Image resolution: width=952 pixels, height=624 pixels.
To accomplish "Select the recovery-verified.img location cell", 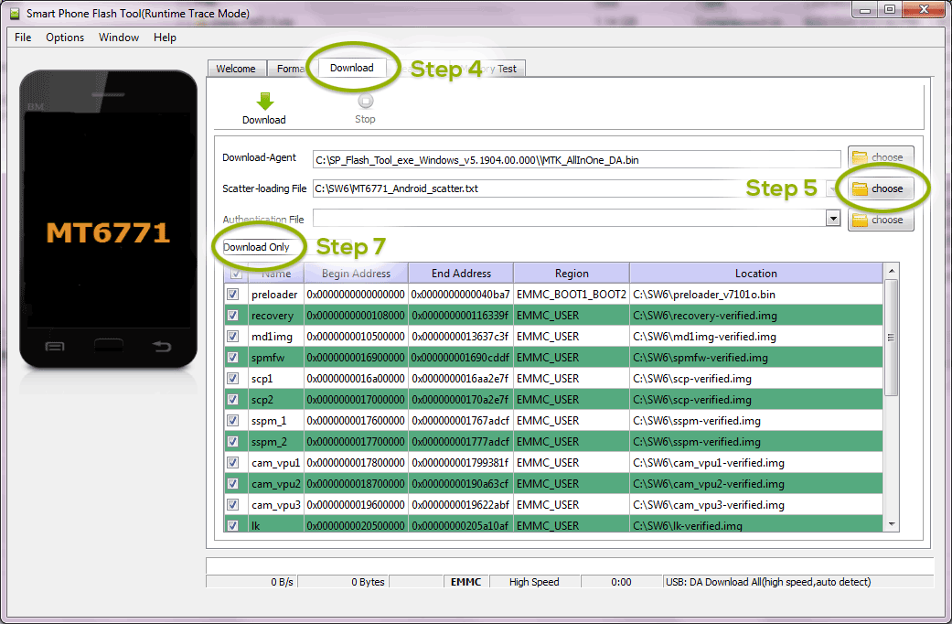I will pyautogui.click(x=756, y=316).
